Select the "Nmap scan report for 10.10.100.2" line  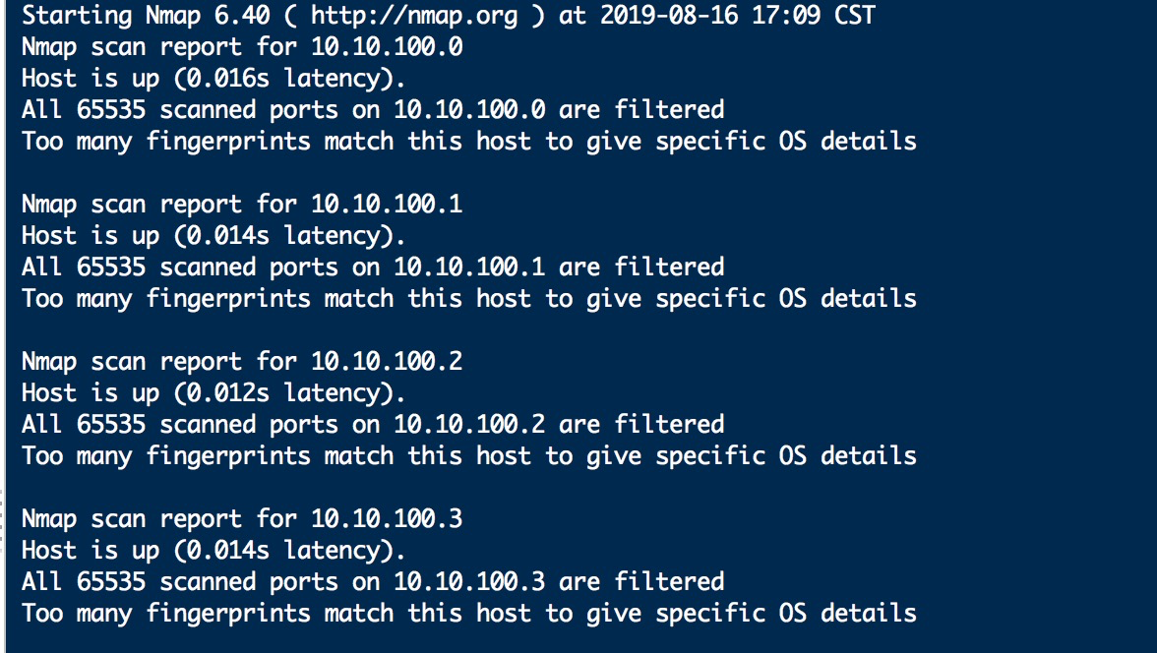[242, 362]
